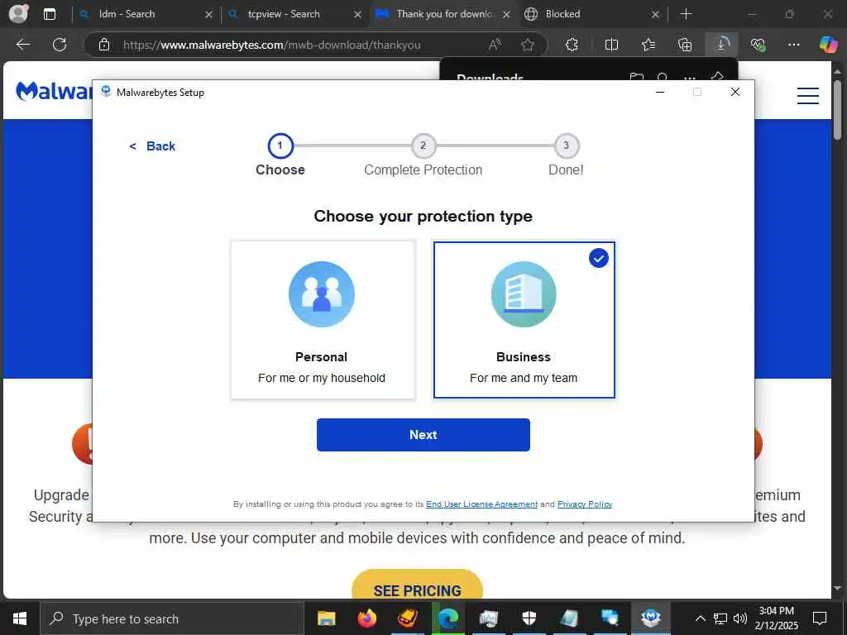Click the Malwarebytes logo on the page
This screenshot has height=635, width=847.
(54, 91)
